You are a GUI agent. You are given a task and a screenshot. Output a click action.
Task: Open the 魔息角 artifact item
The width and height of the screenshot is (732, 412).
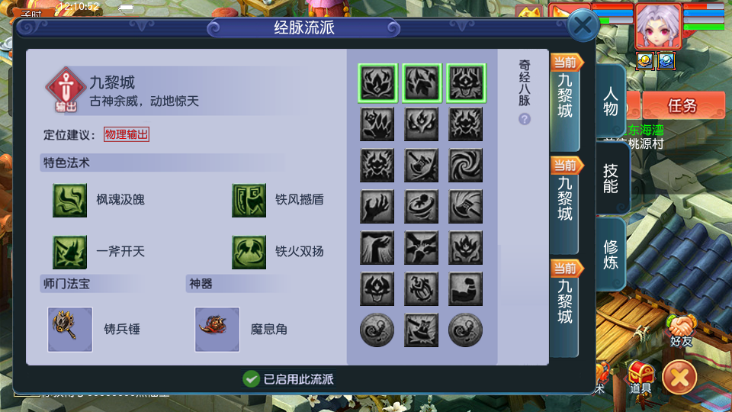point(217,330)
